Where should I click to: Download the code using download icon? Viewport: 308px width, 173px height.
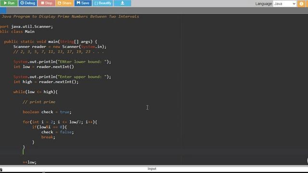point(122,3)
